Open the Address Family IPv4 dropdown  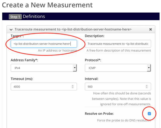tap(44, 68)
